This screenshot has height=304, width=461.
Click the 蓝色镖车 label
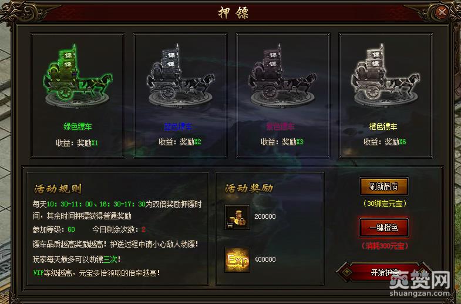point(178,126)
